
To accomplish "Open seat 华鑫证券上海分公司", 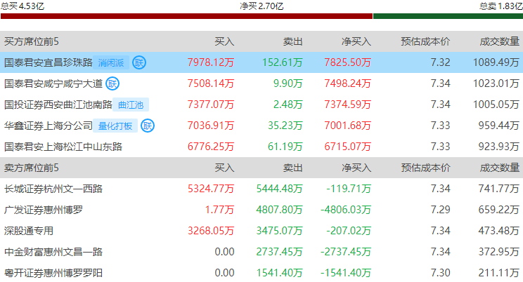I will pyautogui.click(x=49, y=126).
